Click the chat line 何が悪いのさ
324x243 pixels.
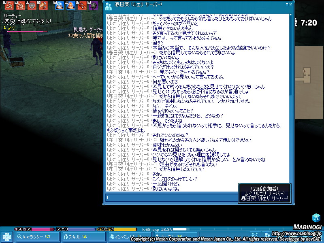(165, 82)
